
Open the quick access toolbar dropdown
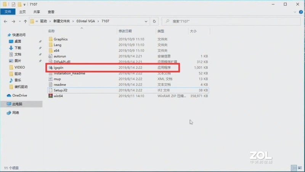[24, 4]
